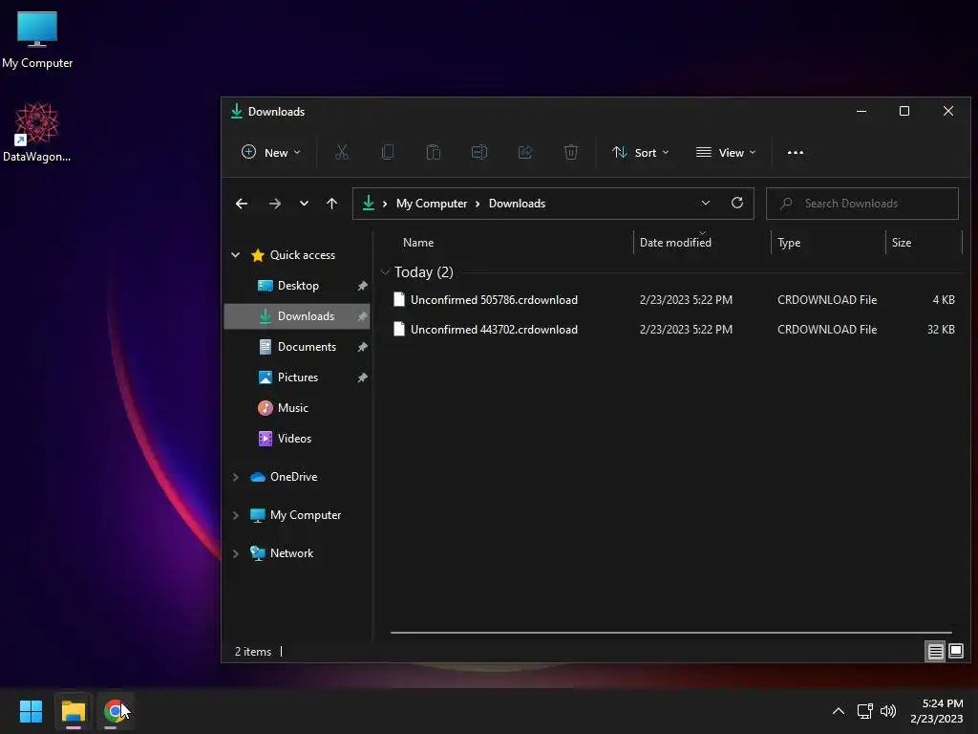The height and width of the screenshot is (734, 978).
Task: Expand the Network tree node
Action: pyautogui.click(x=236, y=553)
